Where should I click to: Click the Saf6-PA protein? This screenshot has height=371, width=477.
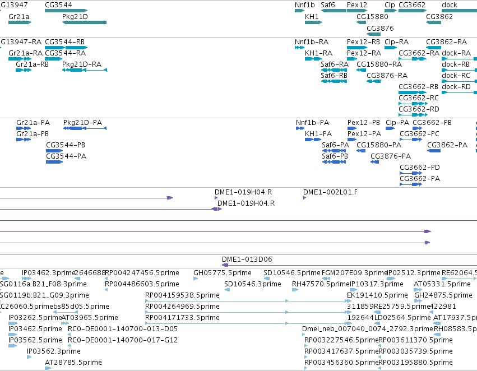(x=334, y=151)
